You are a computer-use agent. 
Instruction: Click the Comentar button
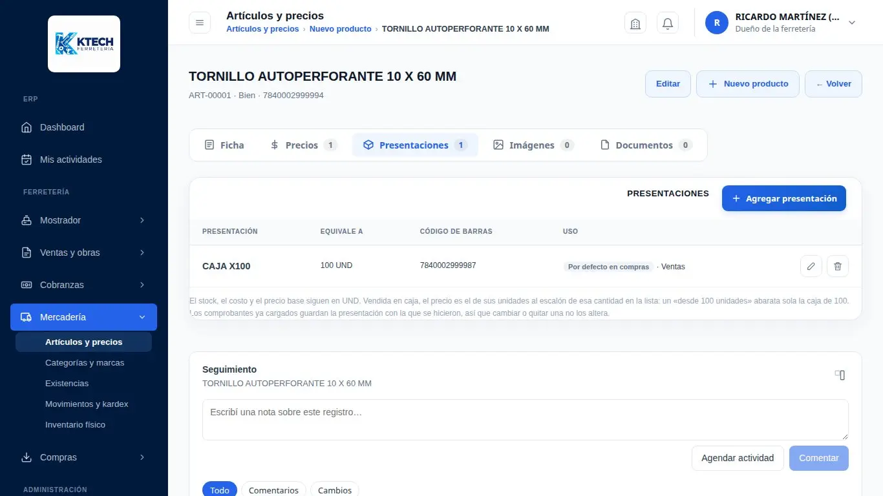click(819, 458)
